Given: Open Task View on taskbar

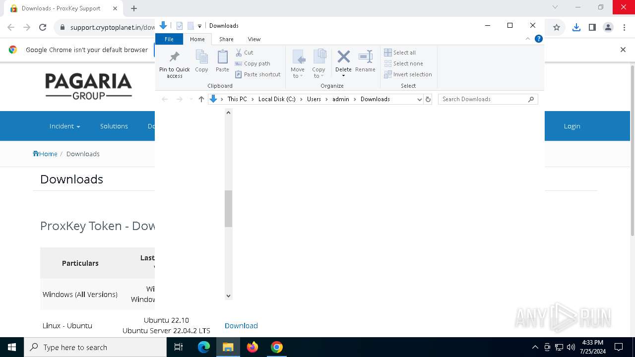Looking at the screenshot, I should (x=179, y=347).
